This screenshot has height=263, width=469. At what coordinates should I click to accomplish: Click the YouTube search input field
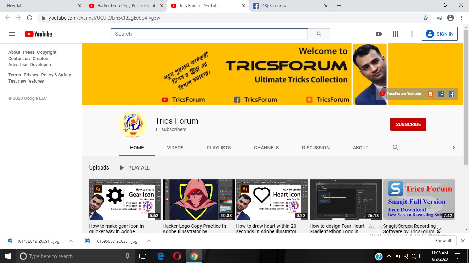tap(209, 34)
